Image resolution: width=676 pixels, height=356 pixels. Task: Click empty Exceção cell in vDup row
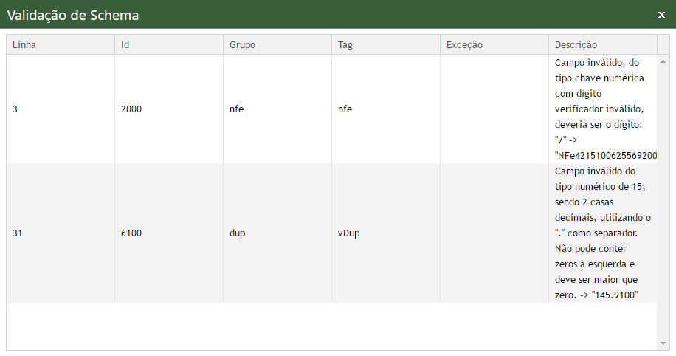coord(494,233)
